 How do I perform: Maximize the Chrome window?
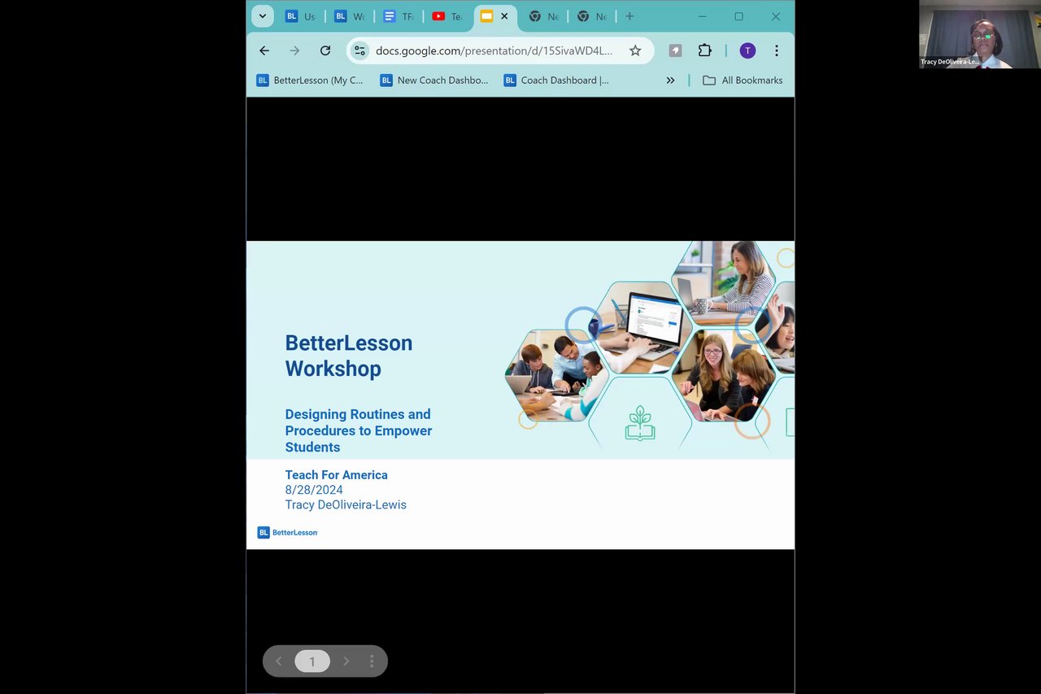(738, 16)
